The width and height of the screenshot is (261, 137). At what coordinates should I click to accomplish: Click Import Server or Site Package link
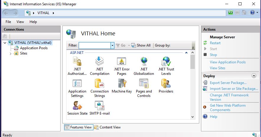tap(234, 89)
